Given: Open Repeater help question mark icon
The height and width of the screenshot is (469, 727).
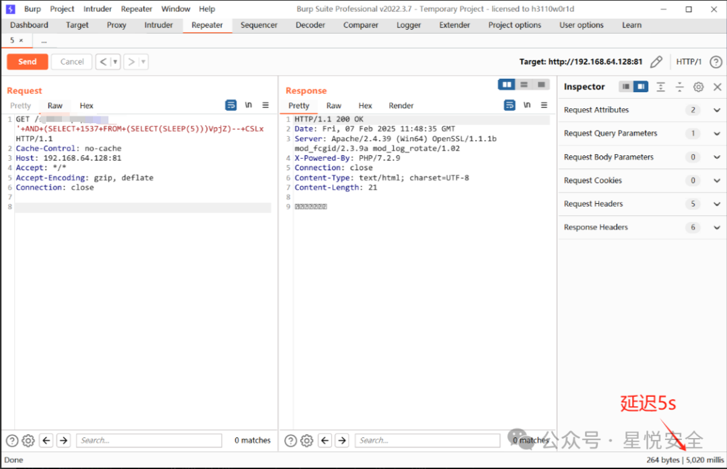Looking at the screenshot, I should [x=716, y=62].
